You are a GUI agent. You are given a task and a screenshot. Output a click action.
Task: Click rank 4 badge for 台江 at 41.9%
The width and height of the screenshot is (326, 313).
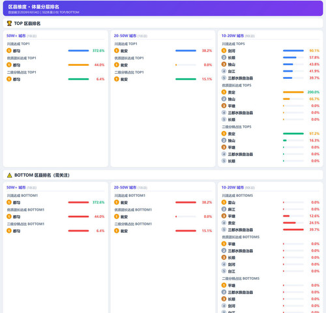pos(224,71)
